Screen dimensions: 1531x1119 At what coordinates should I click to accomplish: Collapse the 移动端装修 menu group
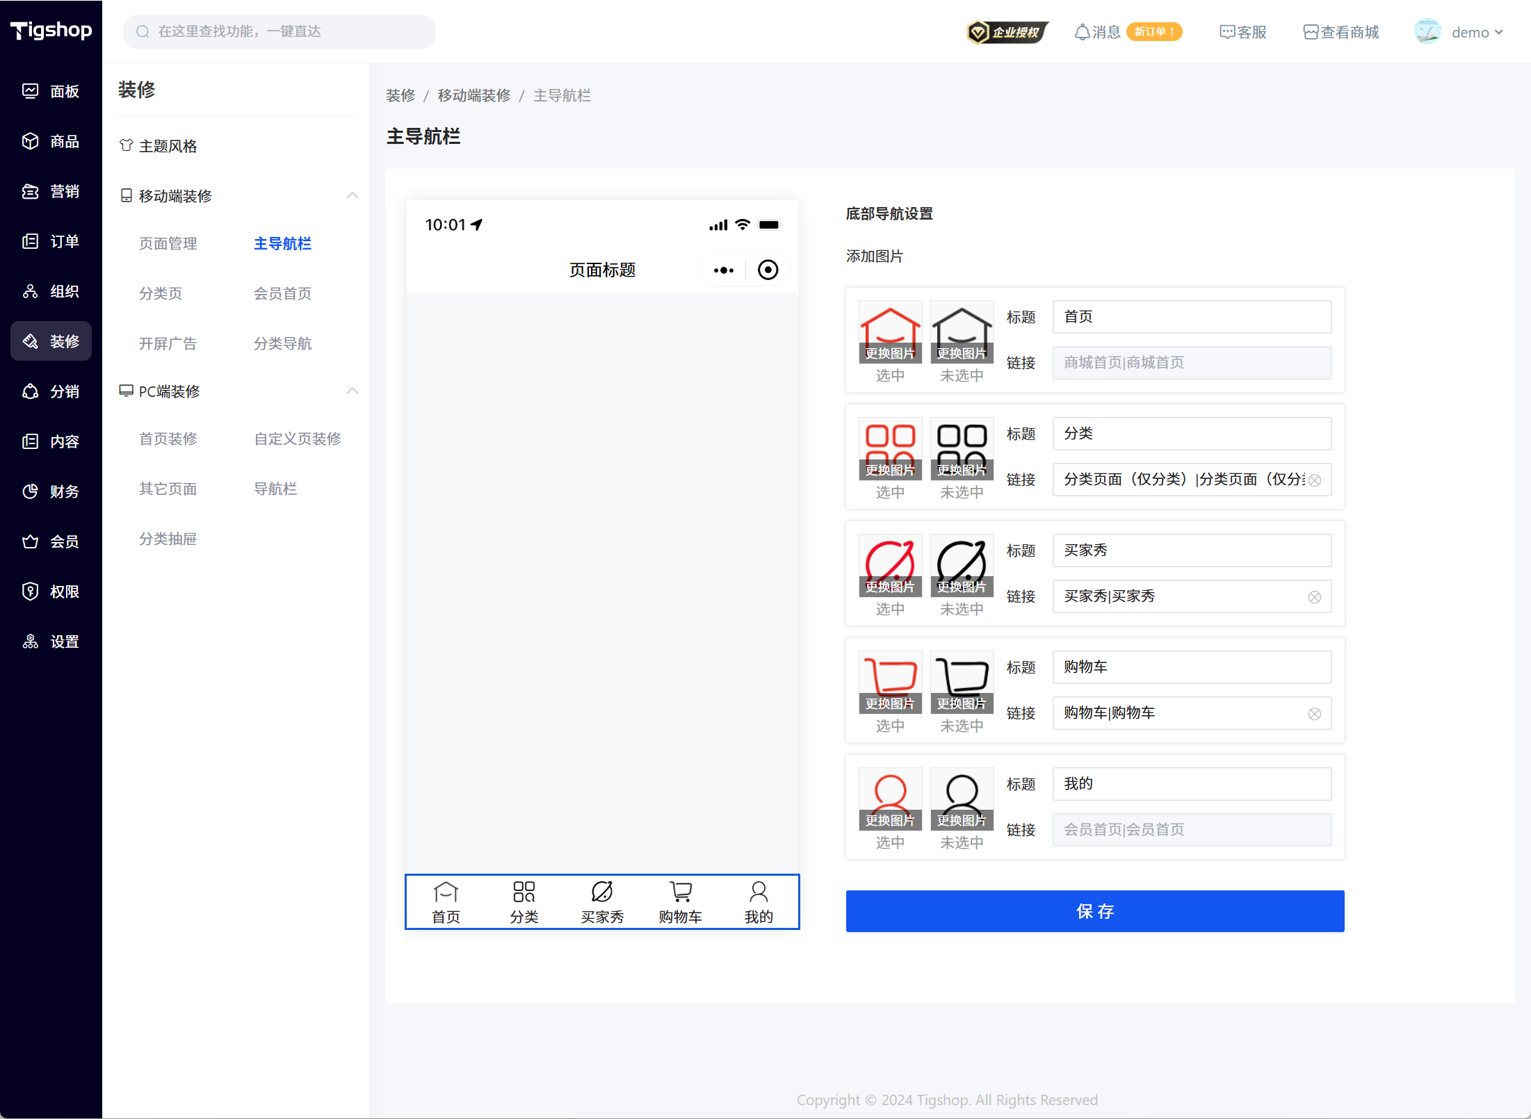coord(353,195)
